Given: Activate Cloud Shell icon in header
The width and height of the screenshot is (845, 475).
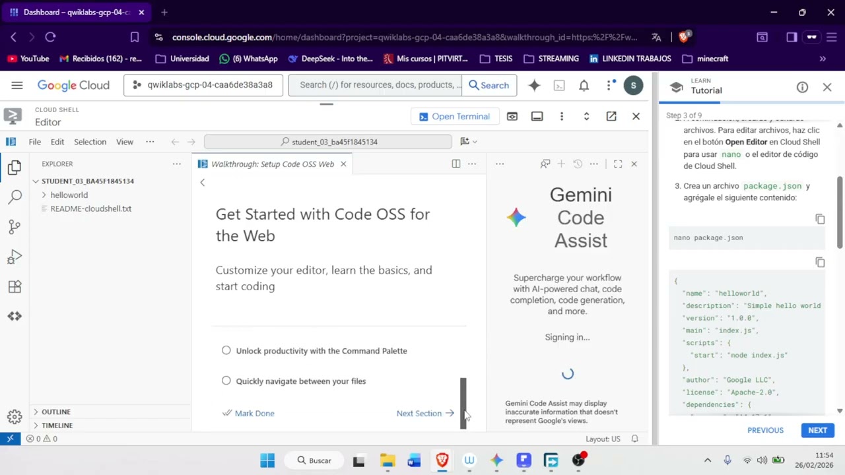Looking at the screenshot, I should [x=559, y=85].
